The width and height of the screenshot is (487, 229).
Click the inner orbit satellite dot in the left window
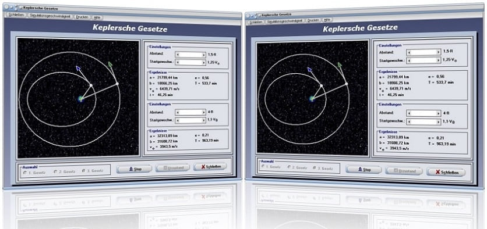click(91, 85)
